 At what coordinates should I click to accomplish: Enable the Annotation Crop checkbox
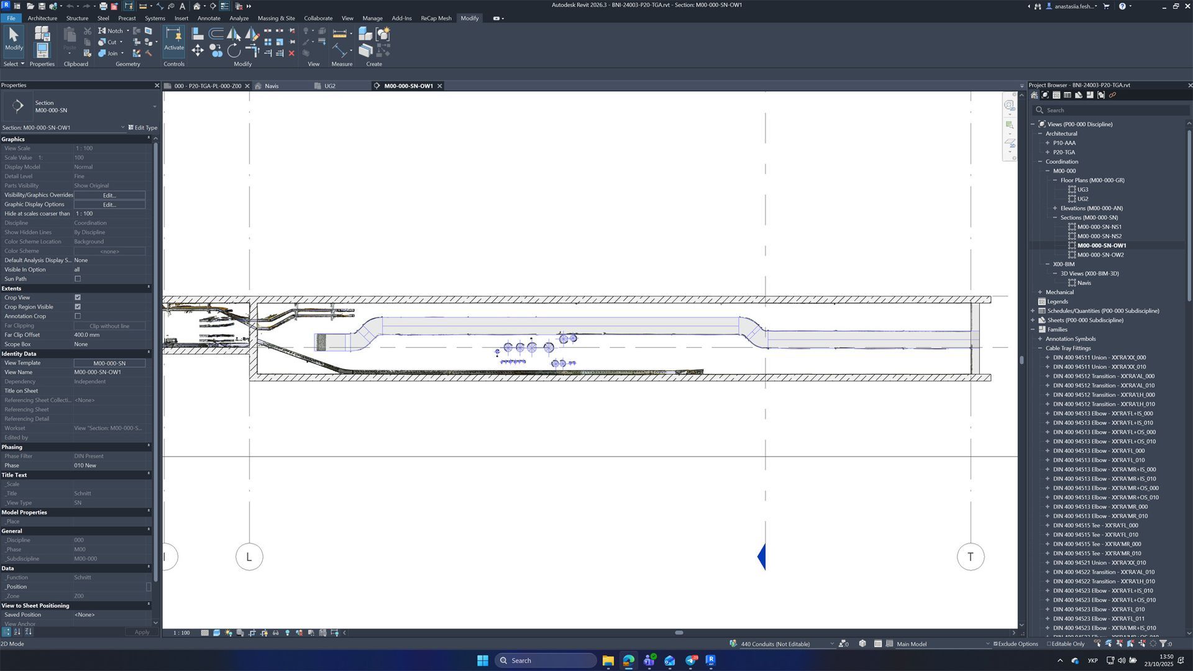[x=78, y=316]
